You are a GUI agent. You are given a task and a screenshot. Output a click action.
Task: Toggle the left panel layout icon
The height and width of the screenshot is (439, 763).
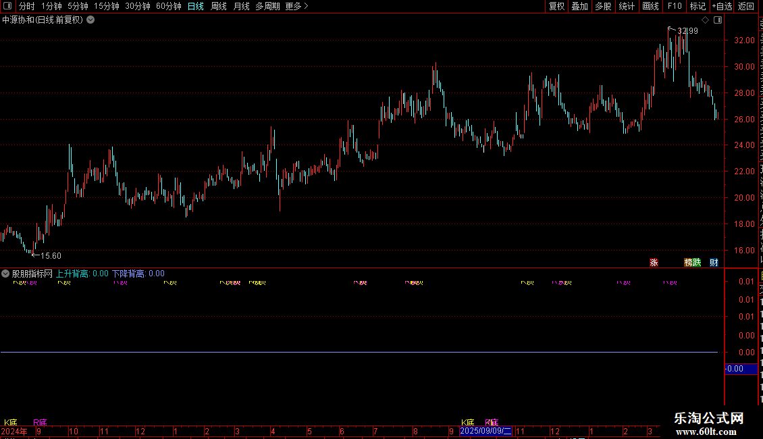[x=7, y=6]
